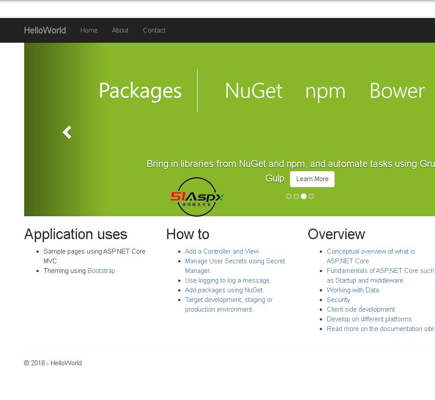Screen dimensions: 435x400
Task: Select the active third carousel dot
Action: (x=304, y=196)
